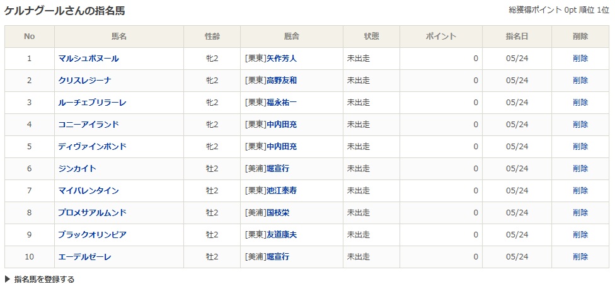Viewport: 615px width, 284px height.
Task: Open trainer 国枝栄 link
Action: point(278,212)
